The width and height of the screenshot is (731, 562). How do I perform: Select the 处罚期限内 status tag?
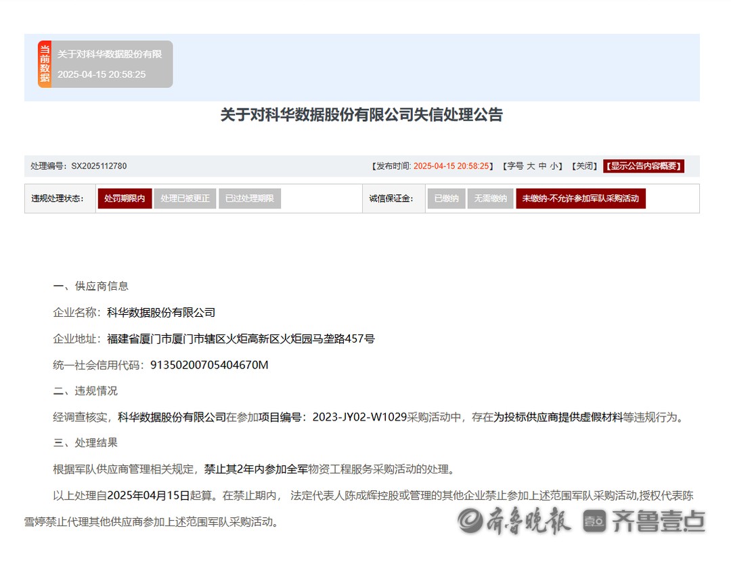tap(124, 198)
